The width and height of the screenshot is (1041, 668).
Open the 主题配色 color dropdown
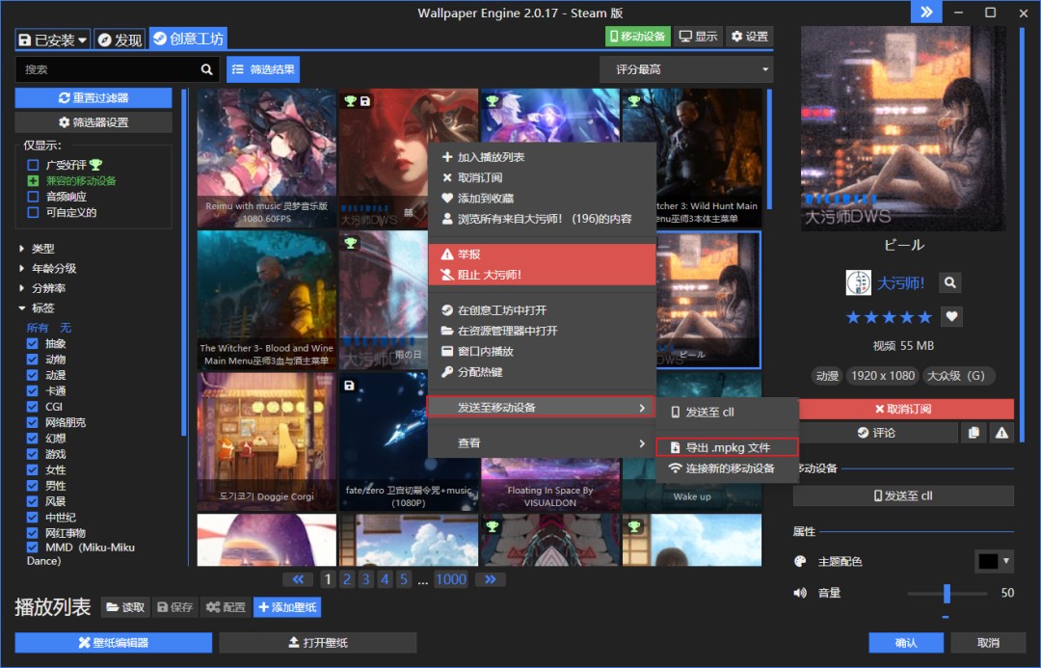994,561
